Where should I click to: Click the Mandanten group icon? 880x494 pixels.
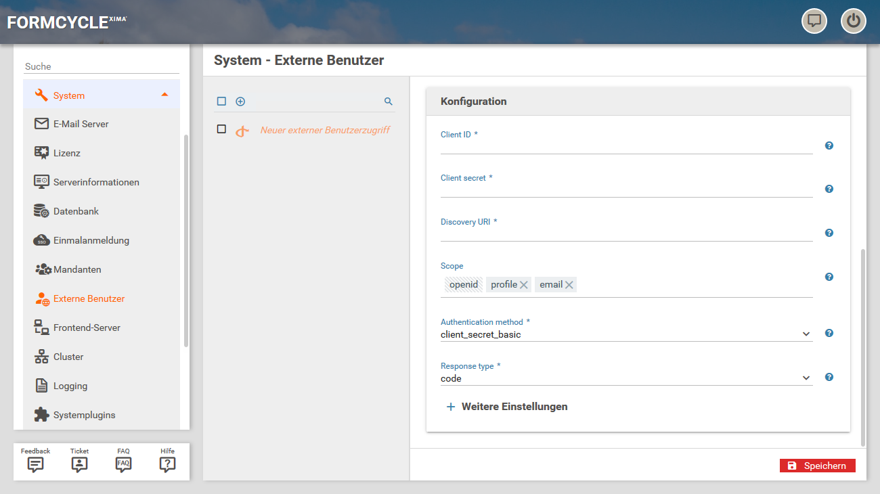click(x=43, y=269)
